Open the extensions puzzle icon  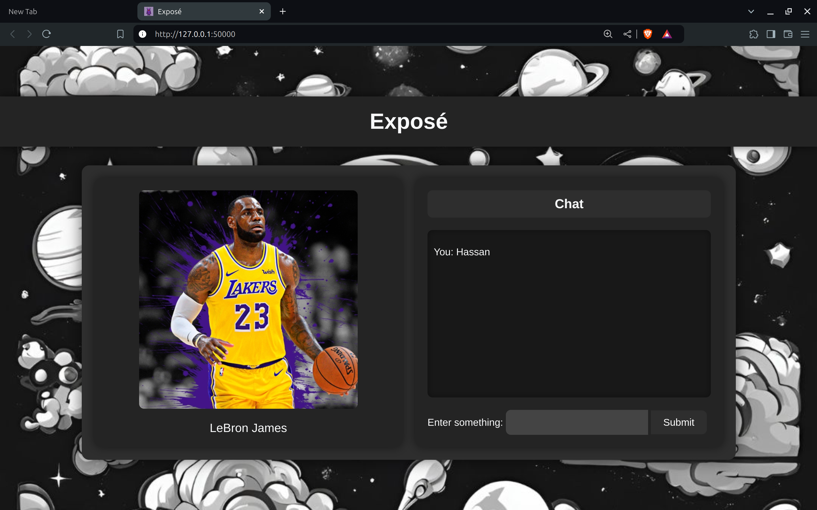[754, 34]
